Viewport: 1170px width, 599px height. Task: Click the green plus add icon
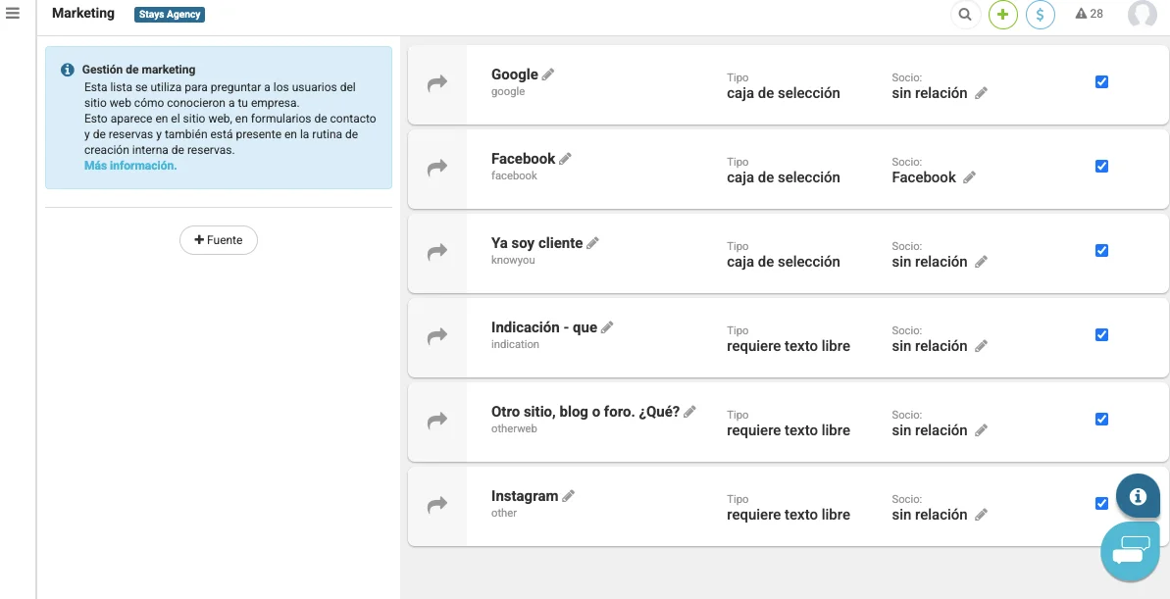pyautogui.click(x=1002, y=15)
